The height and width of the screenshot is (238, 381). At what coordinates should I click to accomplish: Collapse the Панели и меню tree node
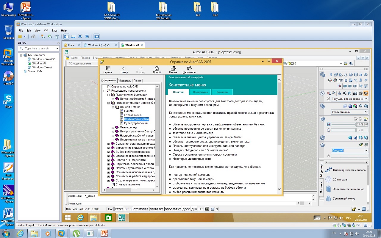pyautogui.click(x=113, y=107)
